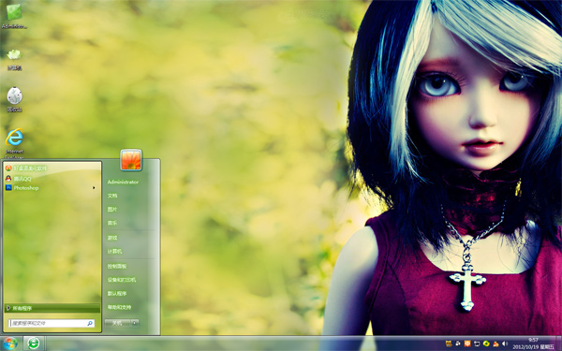562x351 pixels.
Task: Open the volume speaker tray icon
Action: [x=505, y=344]
